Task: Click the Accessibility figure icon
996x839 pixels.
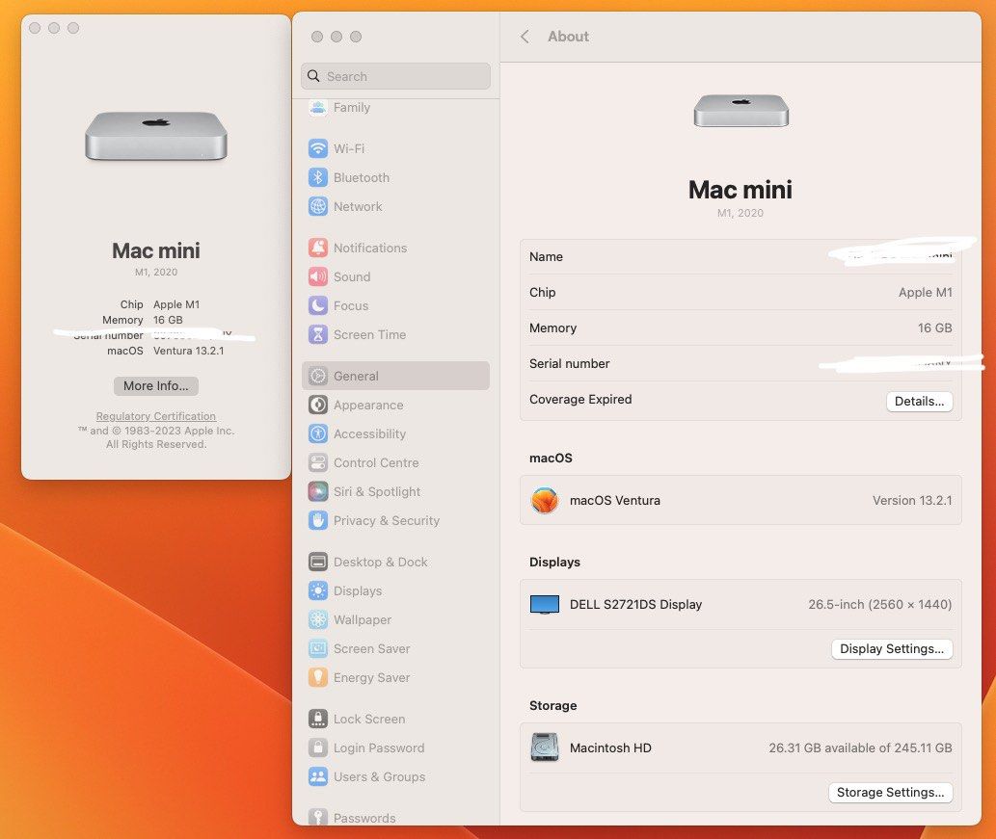Action: pyautogui.click(x=318, y=433)
